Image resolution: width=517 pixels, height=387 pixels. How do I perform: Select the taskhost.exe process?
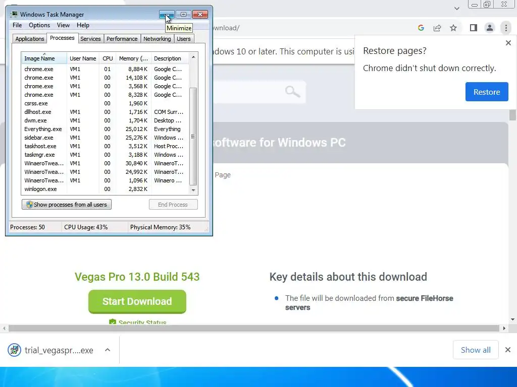[105, 146]
